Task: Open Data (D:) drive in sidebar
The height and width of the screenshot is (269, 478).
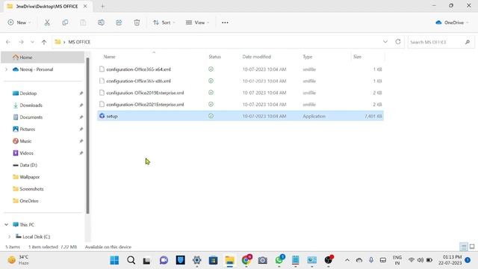Action: pyautogui.click(x=28, y=165)
